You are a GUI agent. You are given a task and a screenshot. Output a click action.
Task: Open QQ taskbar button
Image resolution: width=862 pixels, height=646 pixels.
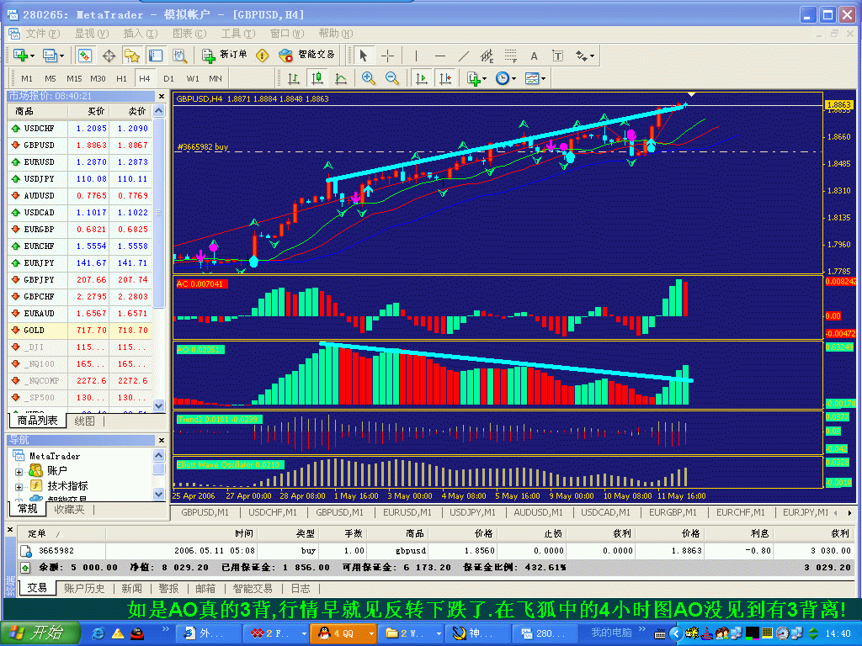click(x=343, y=633)
